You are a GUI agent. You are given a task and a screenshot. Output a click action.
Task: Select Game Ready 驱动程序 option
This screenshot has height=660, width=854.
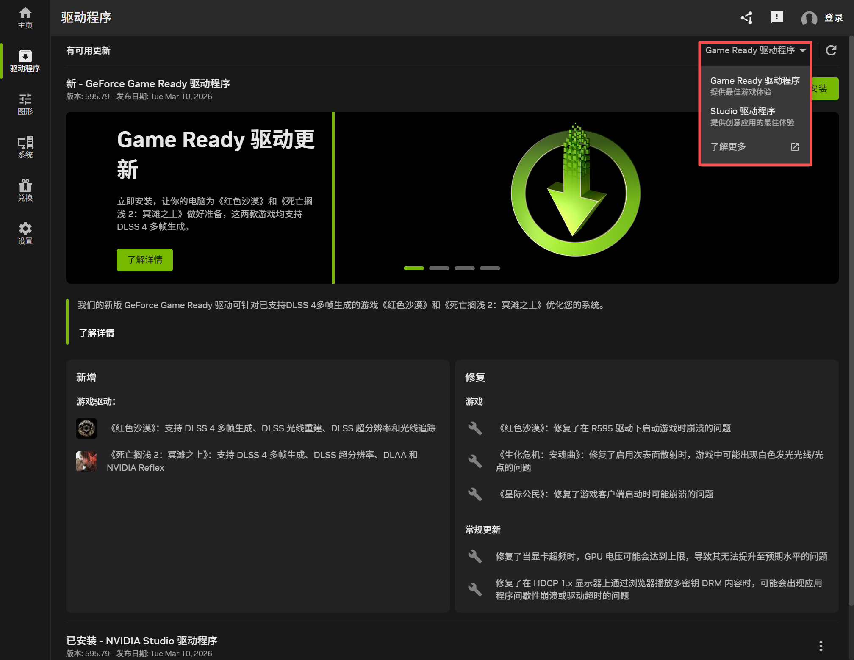coord(755,86)
